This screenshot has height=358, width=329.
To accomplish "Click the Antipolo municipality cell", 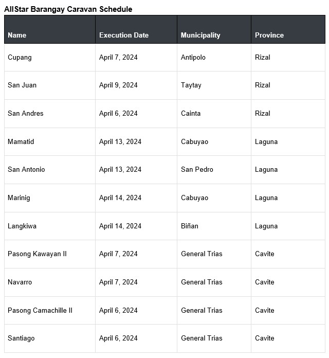I will 193,57.
